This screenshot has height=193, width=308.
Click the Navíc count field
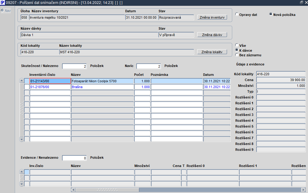tap(148, 66)
